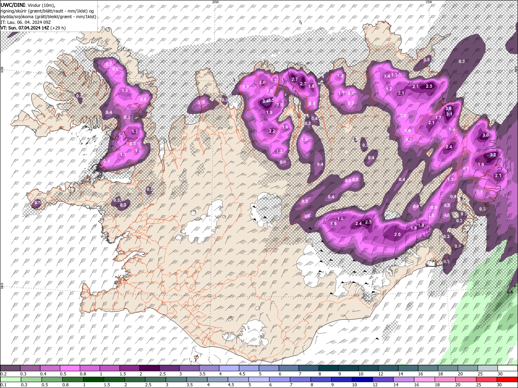Click the darkest purple 2–2.5 swatch in upper legend
518x388 pixels.
click(x=149, y=368)
